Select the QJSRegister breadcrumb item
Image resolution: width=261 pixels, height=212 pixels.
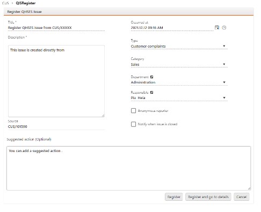[26, 3]
